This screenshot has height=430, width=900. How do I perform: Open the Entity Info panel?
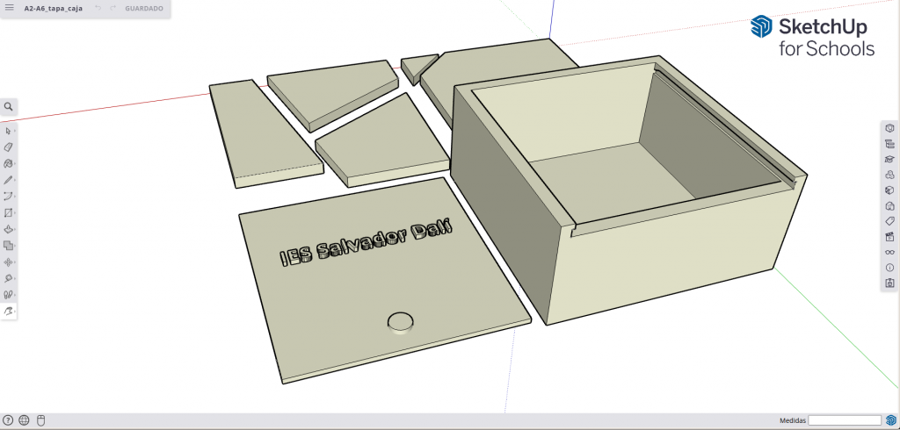coord(889,128)
